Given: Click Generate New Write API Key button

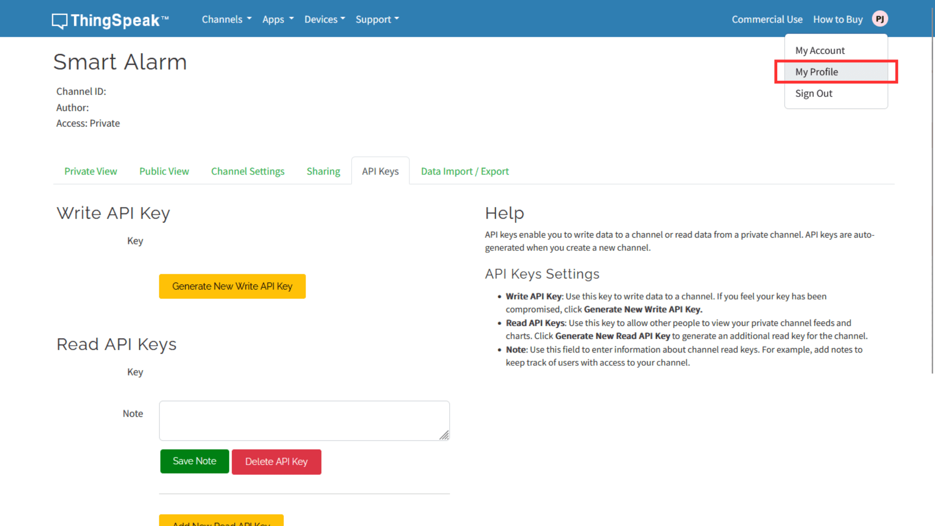Looking at the screenshot, I should coord(232,286).
